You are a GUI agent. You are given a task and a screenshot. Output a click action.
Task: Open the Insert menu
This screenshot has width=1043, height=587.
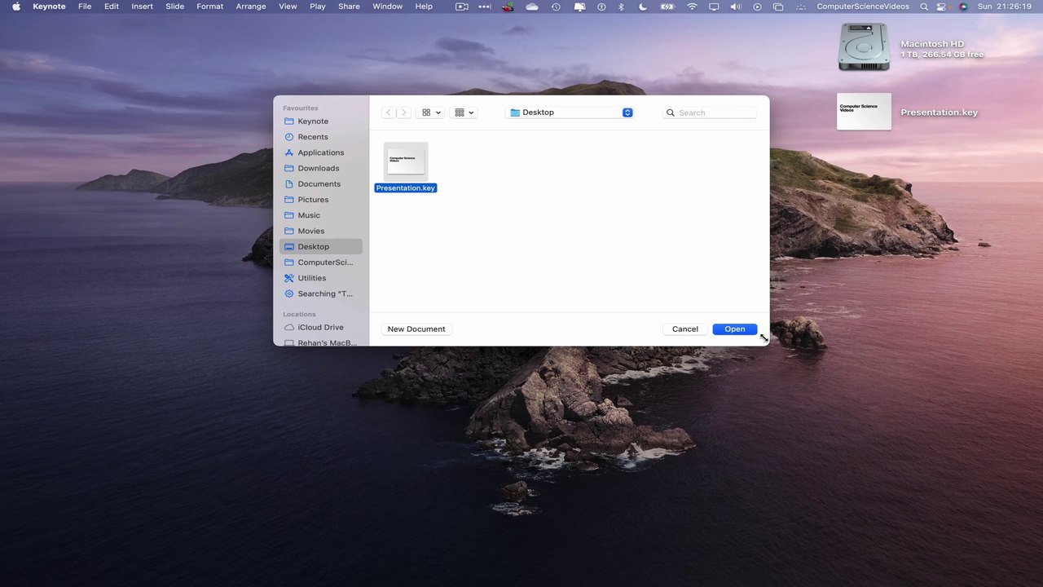[142, 7]
